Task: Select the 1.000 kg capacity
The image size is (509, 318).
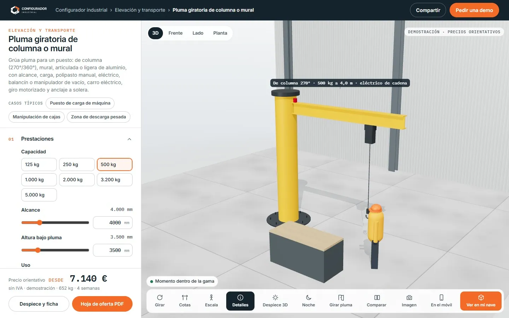Action: (39, 180)
